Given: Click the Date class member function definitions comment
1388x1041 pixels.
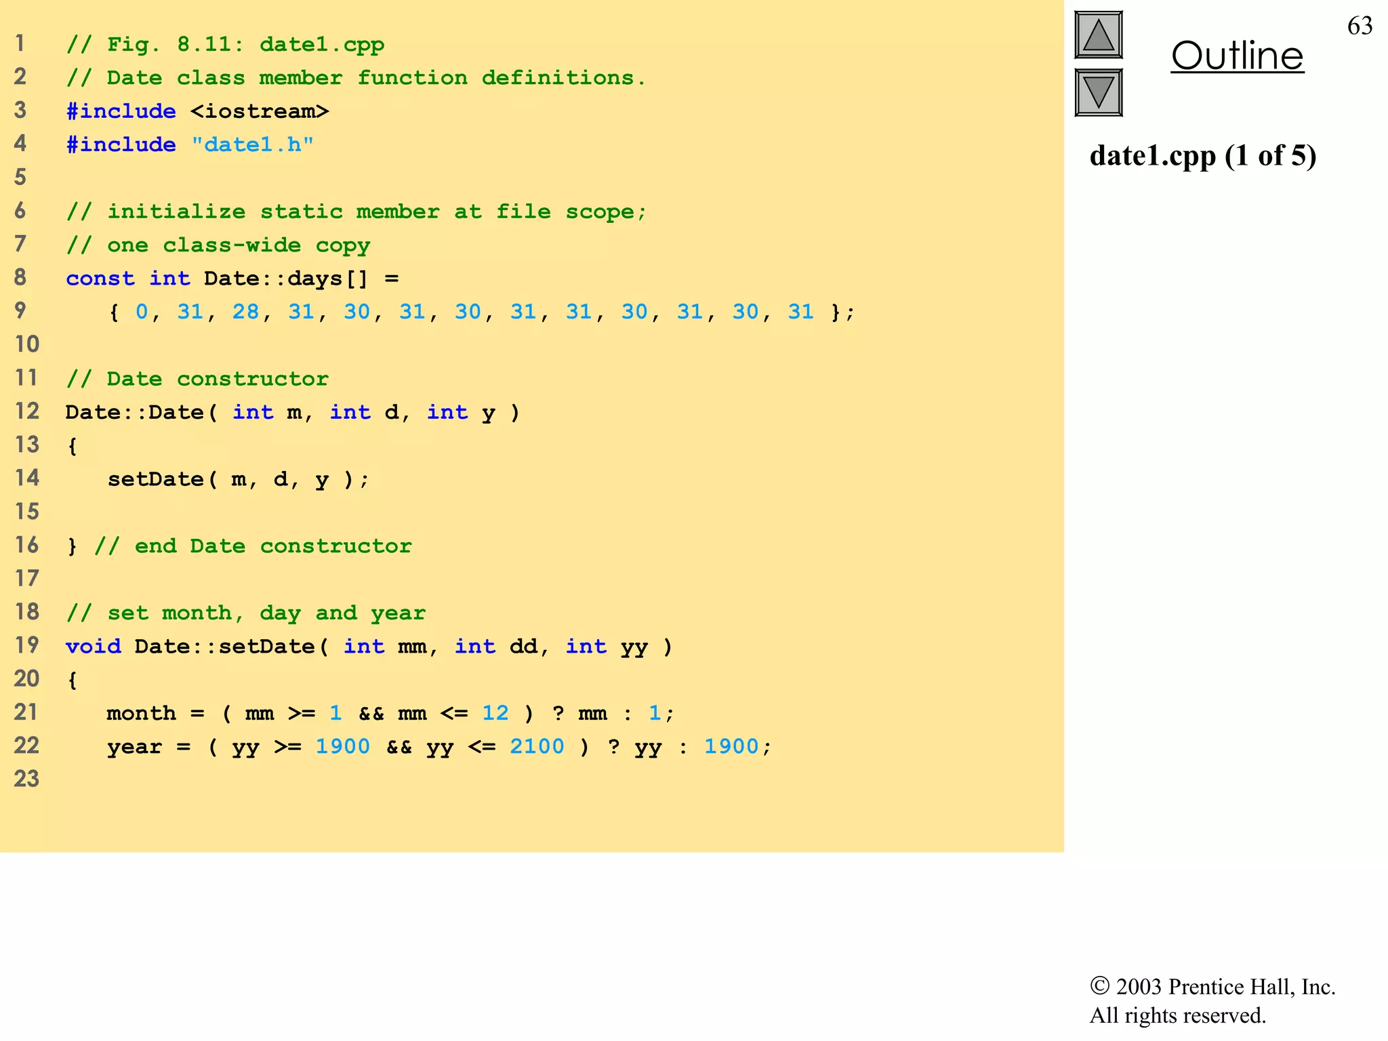Looking at the screenshot, I should (x=356, y=78).
